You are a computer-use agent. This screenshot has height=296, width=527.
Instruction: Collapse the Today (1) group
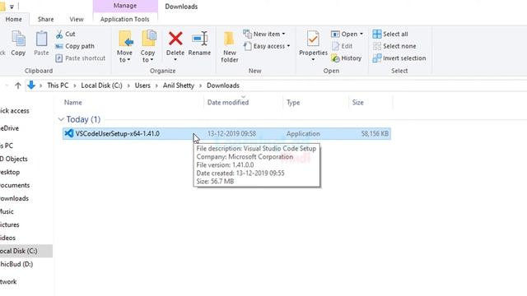tap(61, 119)
